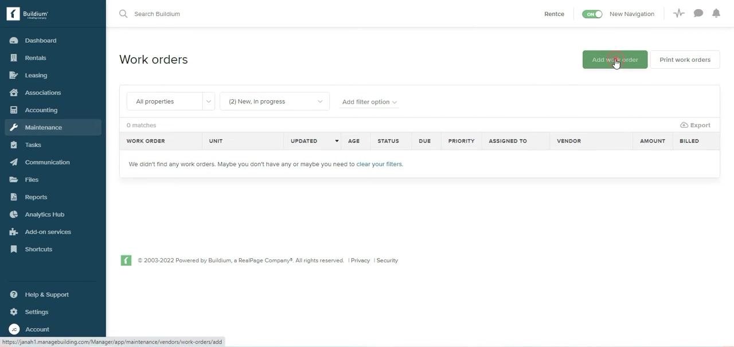
Task: Open Accounting menu item
Action: (x=41, y=110)
